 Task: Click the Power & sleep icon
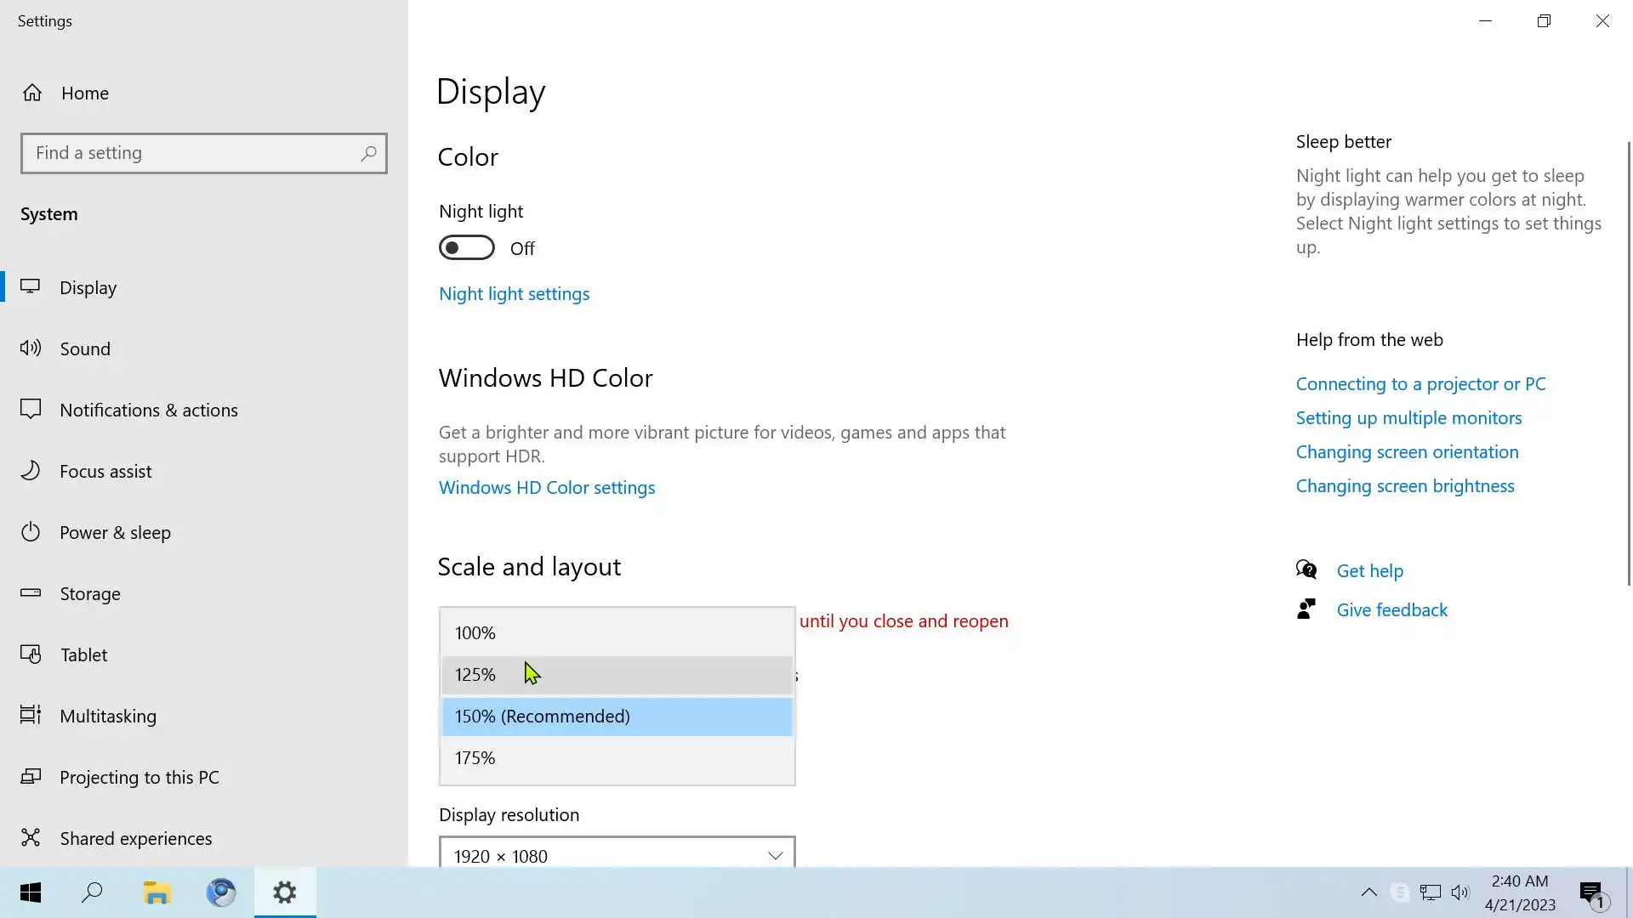[31, 532]
